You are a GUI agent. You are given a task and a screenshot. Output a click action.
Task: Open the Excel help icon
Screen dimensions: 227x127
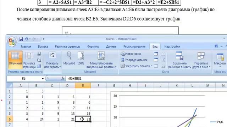tap(216, 46)
